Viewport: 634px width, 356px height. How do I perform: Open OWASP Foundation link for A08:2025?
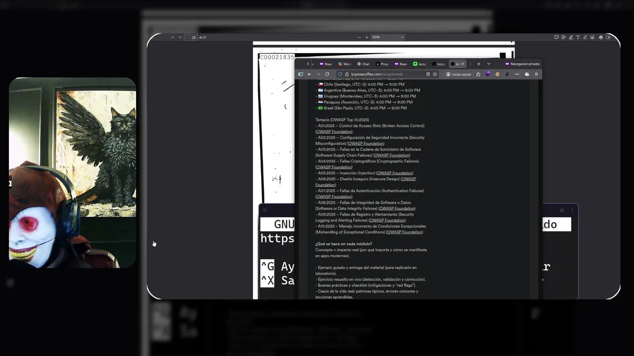pyautogui.click(x=397, y=209)
